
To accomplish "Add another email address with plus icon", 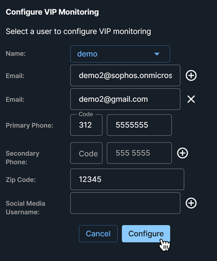I will point(191,75).
